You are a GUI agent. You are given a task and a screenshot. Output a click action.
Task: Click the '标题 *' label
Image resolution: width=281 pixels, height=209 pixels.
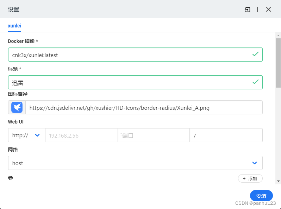click(14, 69)
